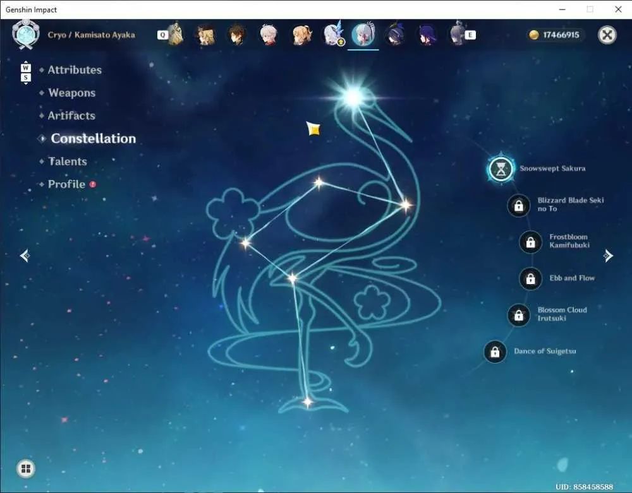Select the Constellation menu entry
The image size is (632, 493).
(93, 138)
